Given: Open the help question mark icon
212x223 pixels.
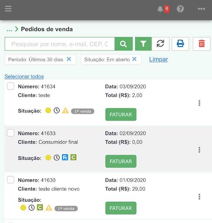Looking at the screenshot, I should [180, 9].
